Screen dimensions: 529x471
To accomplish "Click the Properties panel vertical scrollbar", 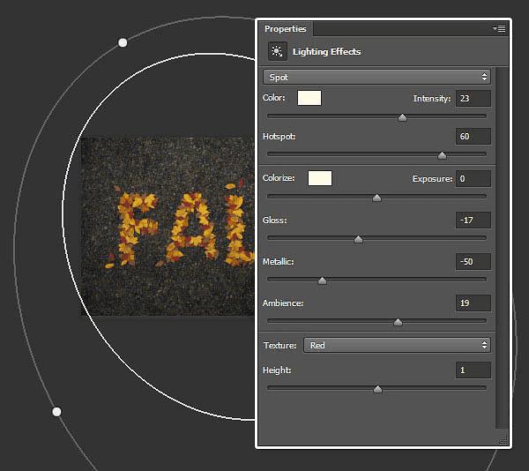I will coord(503,248).
